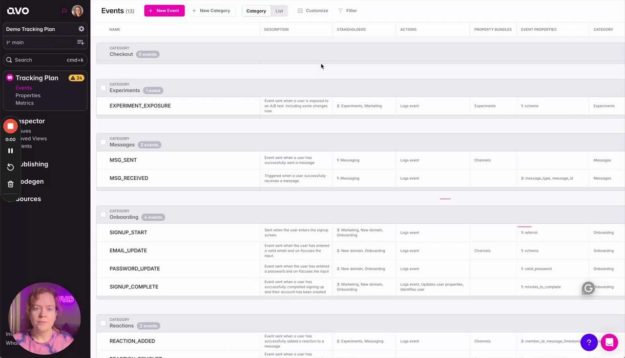Click the user profile avatar
625x358 pixels.
pos(77,11)
